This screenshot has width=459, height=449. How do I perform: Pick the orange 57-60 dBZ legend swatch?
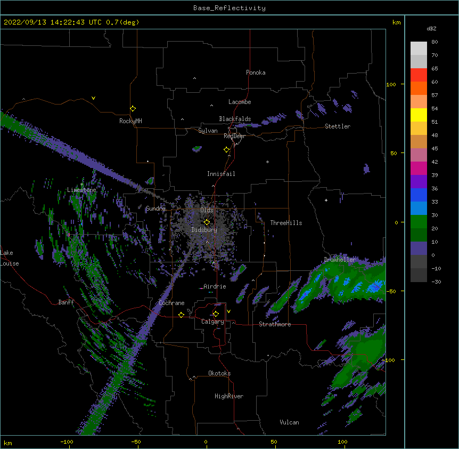click(x=419, y=88)
